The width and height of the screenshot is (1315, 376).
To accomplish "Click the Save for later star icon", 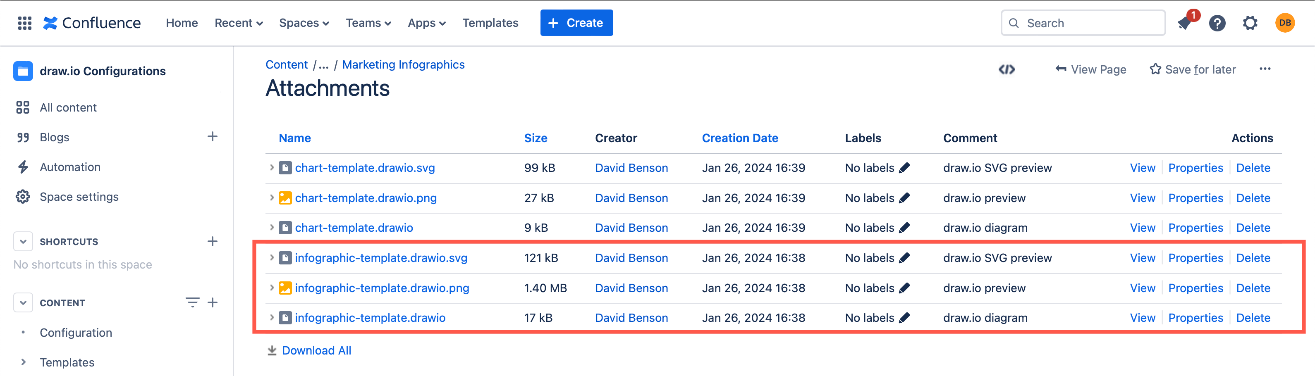I will (1155, 69).
